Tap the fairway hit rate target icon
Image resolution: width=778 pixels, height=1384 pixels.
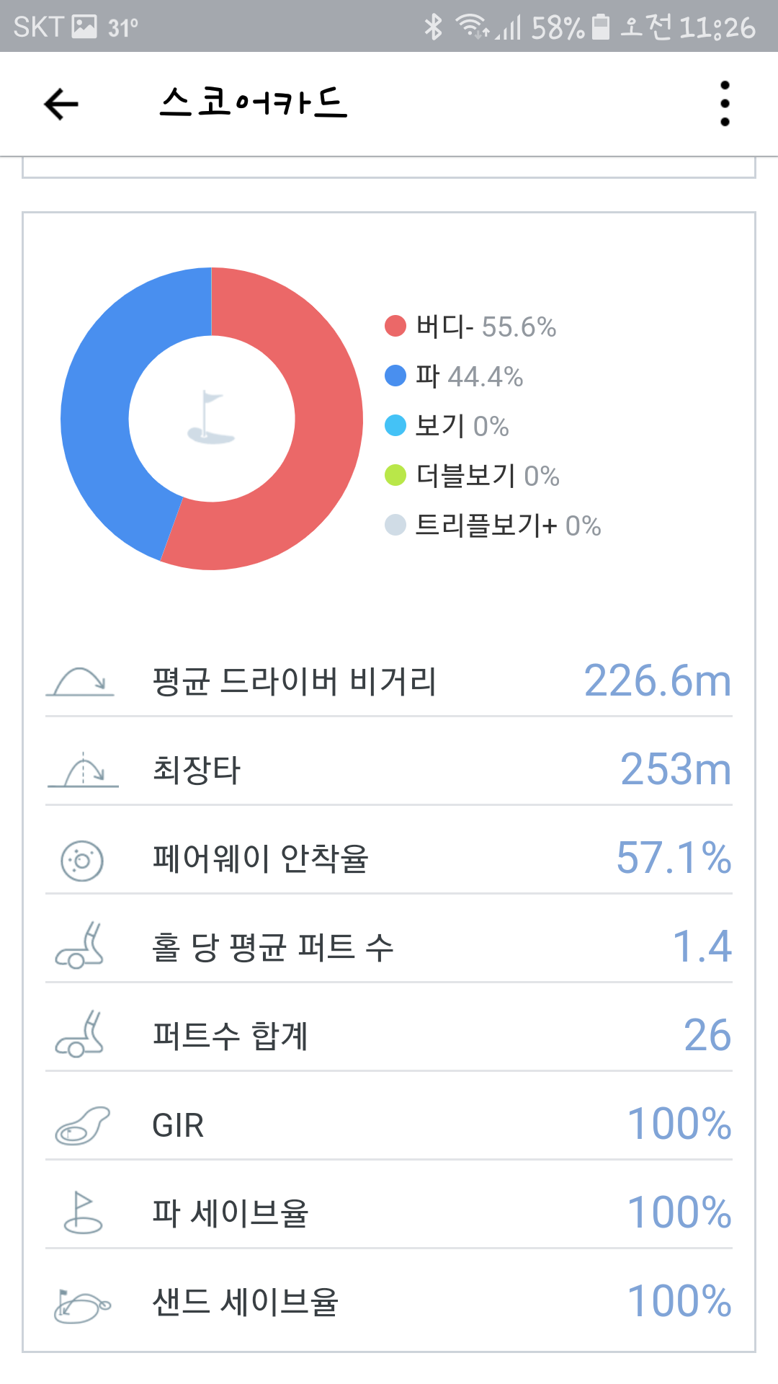click(82, 860)
